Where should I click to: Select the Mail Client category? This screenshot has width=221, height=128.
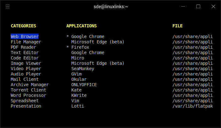25,79
